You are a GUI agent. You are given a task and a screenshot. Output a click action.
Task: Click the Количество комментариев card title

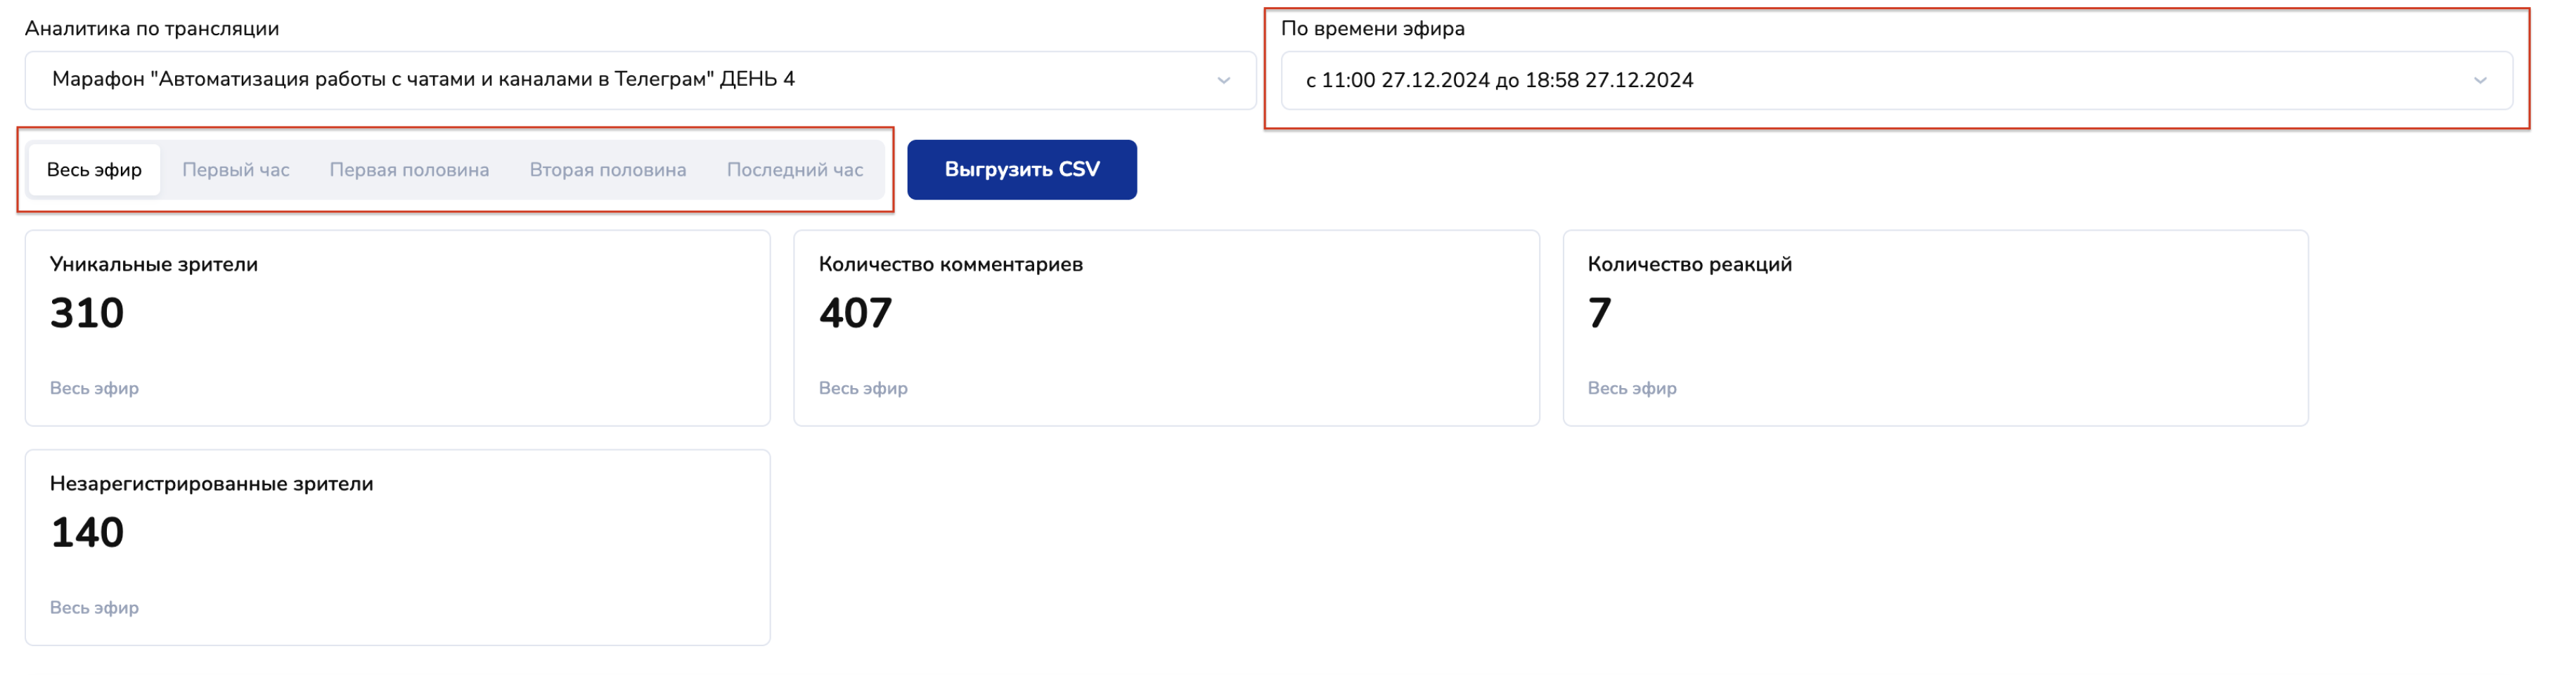pyautogui.click(x=950, y=264)
